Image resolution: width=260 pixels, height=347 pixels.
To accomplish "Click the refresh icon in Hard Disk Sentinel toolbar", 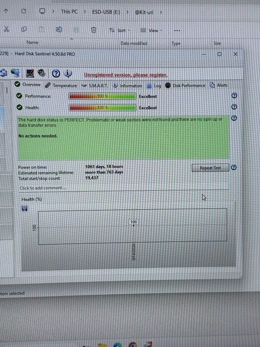I will [3, 73].
